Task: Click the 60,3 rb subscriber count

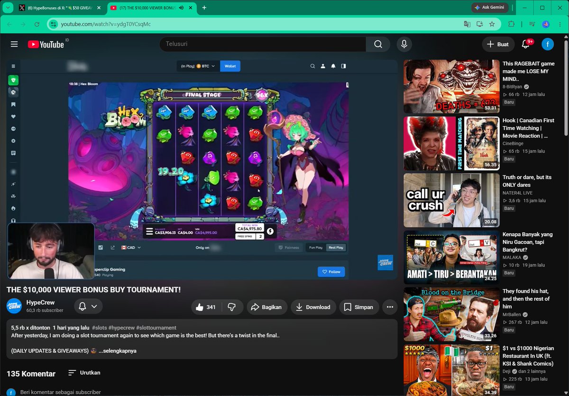Action: click(45, 311)
